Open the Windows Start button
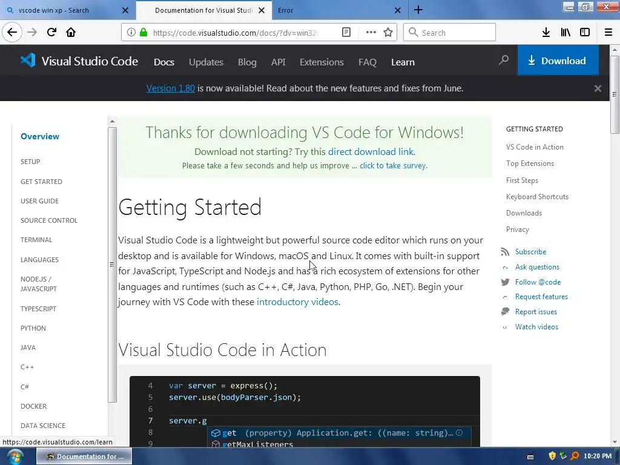The width and height of the screenshot is (620, 465). coord(15,457)
